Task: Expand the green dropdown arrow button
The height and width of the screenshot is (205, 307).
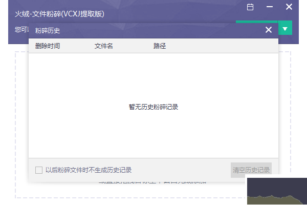Action: click(285, 29)
